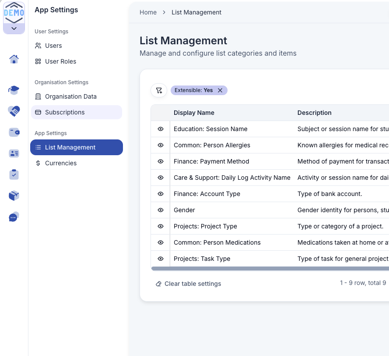Go to Home breadcrumb link

[x=148, y=12]
